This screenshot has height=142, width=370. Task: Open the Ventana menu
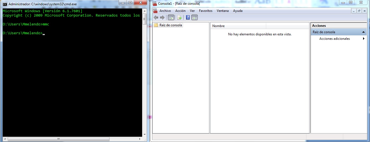click(223, 11)
